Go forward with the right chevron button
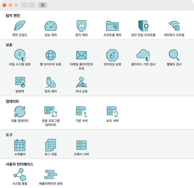Viewport: 194px width, 188px height. coord(32,5)
